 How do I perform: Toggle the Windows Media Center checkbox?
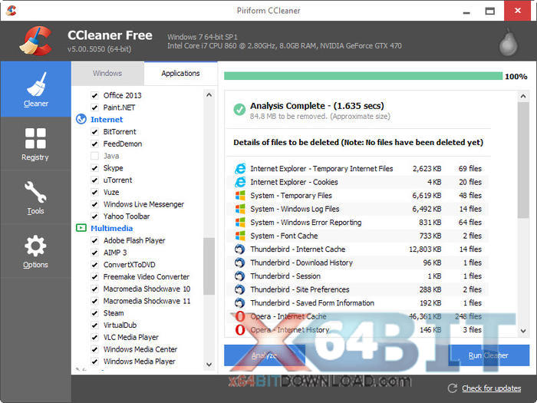click(x=94, y=349)
